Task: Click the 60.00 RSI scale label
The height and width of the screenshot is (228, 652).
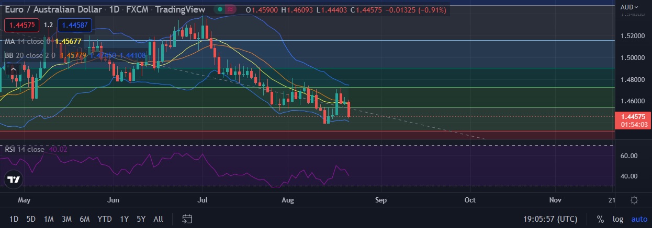Action: pyautogui.click(x=629, y=156)
